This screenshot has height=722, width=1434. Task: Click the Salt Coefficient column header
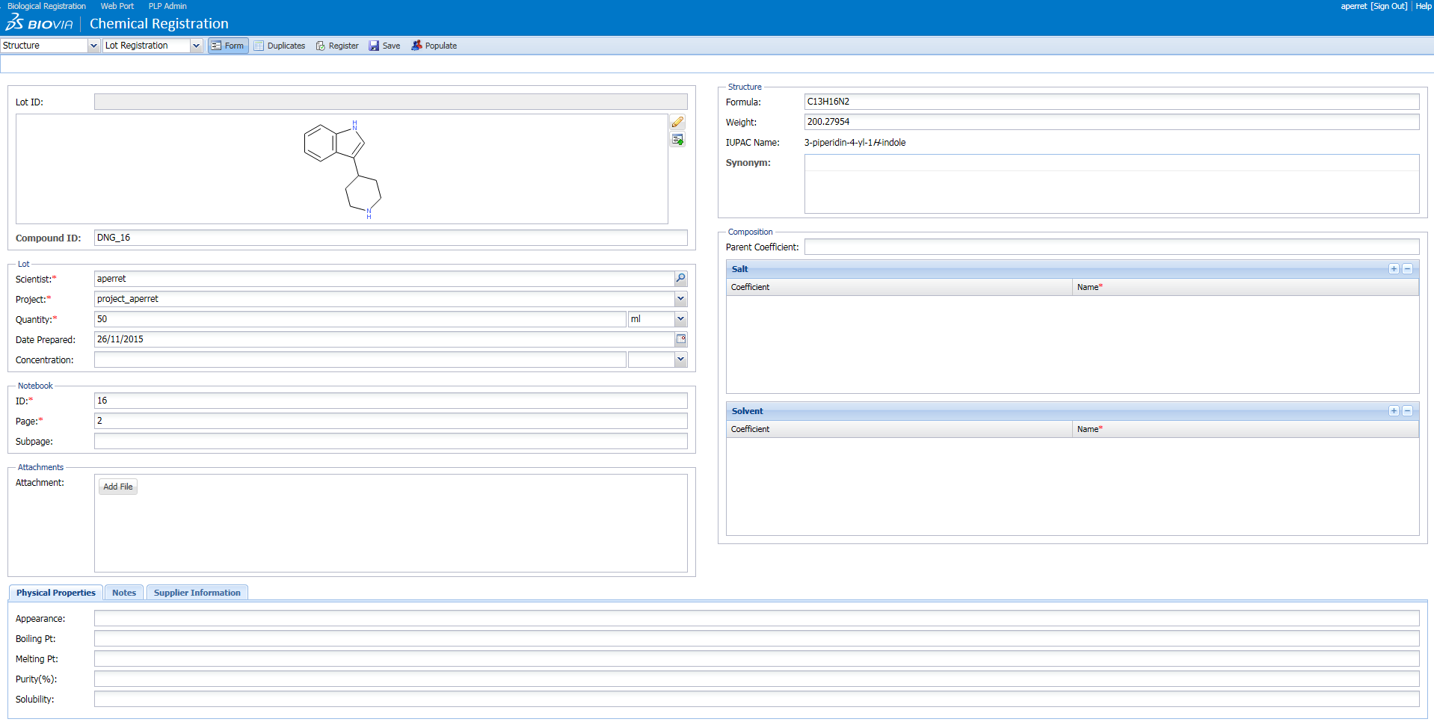899,287
